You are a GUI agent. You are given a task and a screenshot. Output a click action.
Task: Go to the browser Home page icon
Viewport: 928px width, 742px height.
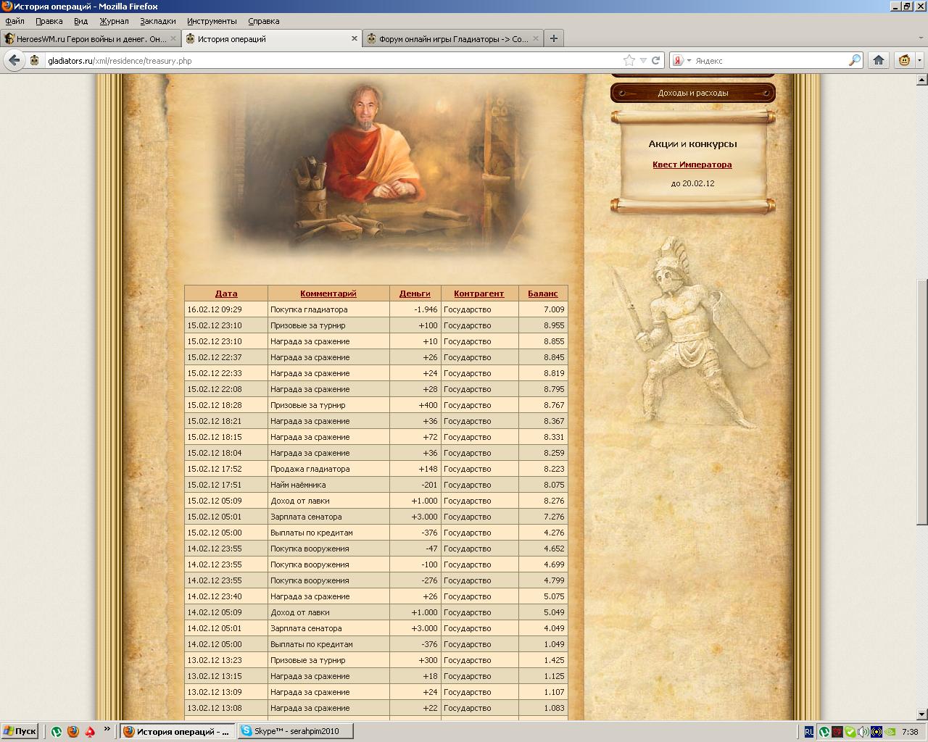click(878, 60)
